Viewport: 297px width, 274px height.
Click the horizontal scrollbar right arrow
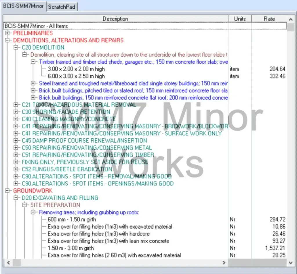[x=224, y=263]
